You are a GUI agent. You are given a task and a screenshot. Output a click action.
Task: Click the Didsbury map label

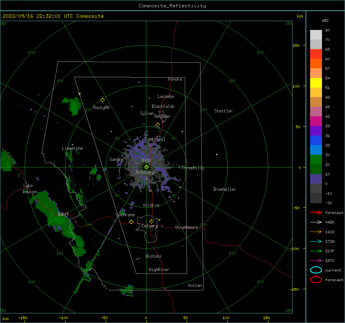pyautogui.click(x=145, y=172)
